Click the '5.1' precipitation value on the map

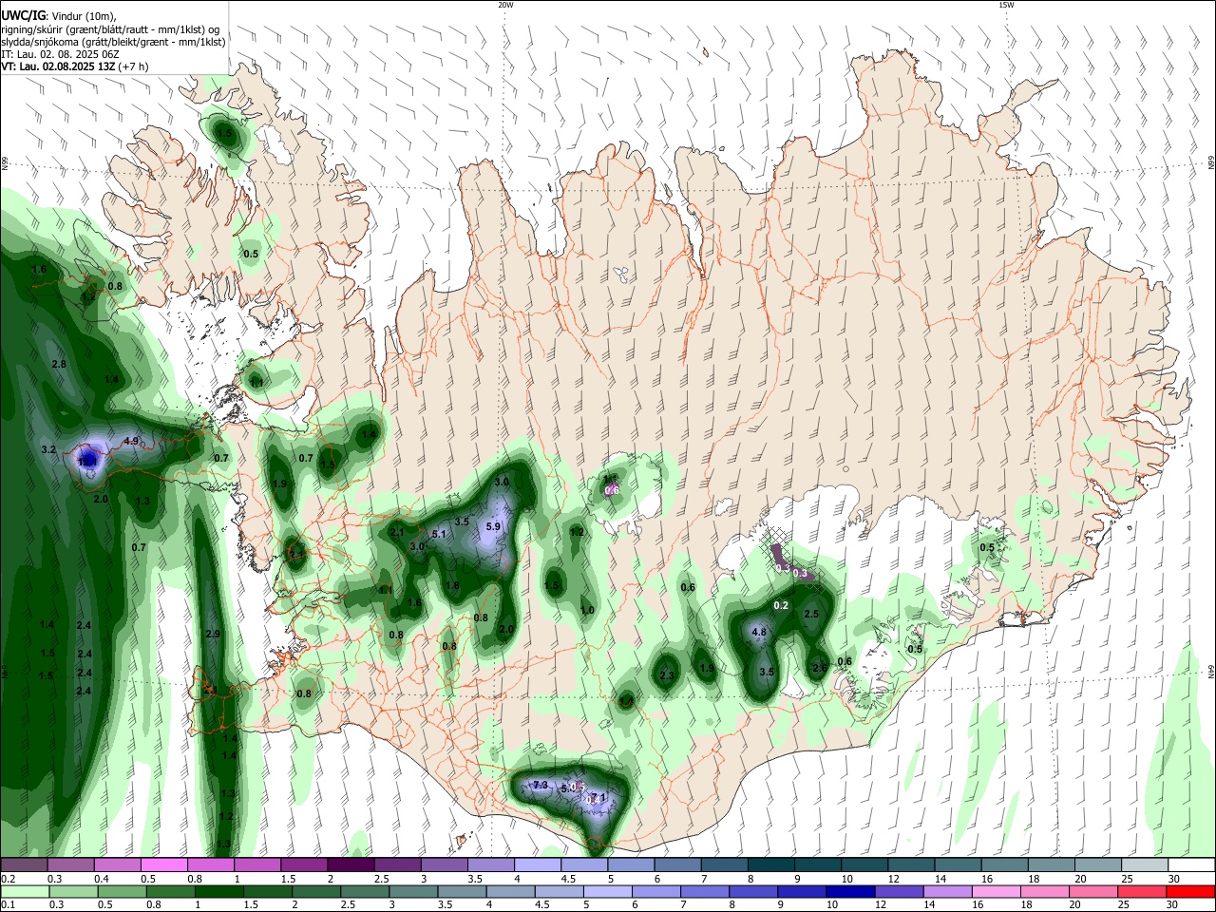tap(439, 534)
